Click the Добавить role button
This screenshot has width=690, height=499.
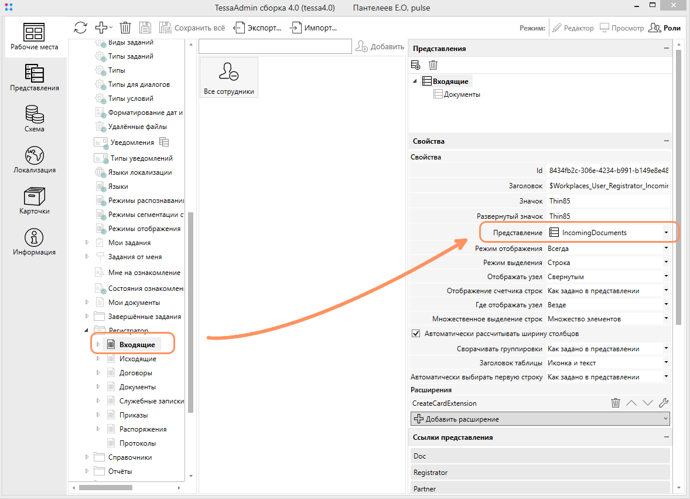pos(380,47)
